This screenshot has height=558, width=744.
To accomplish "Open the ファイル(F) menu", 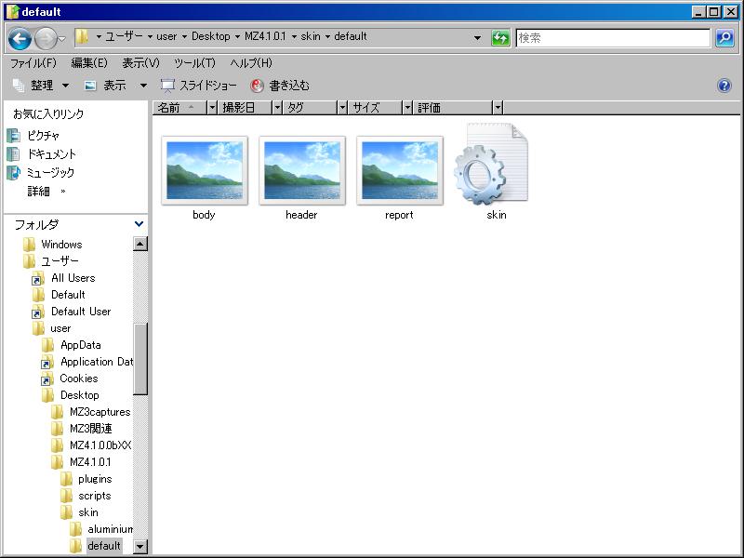I will pos(33,63).
